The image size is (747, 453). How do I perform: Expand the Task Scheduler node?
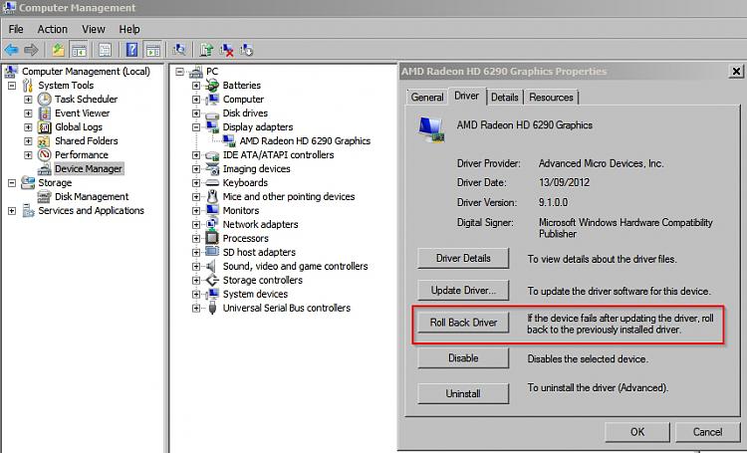[28, 100]
